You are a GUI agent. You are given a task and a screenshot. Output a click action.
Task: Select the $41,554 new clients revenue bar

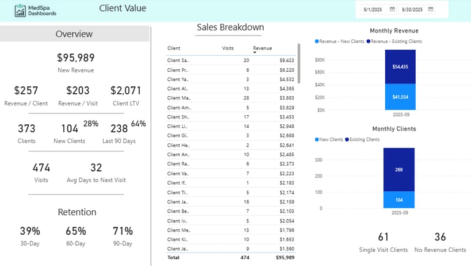click(399, 97)
